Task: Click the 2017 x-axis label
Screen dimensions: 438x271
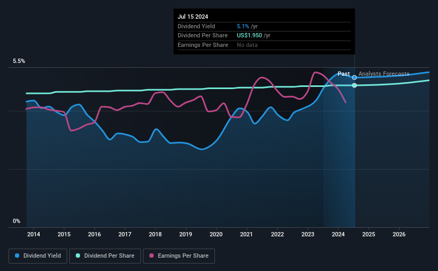Action: click(x=125, y=234)
